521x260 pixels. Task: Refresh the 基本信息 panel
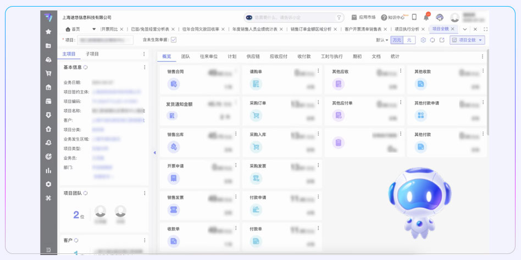(85, 67)
